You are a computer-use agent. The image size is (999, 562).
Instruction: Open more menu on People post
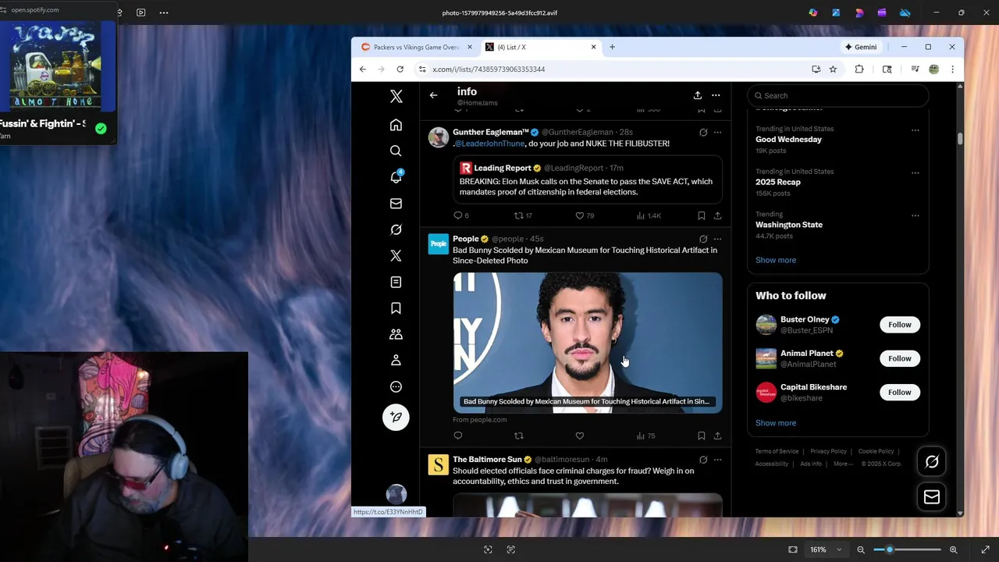point(717,239)
